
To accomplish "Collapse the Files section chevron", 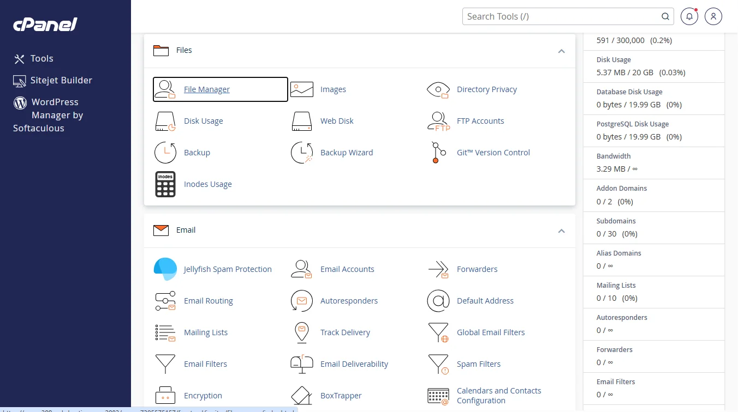I will pyautogui.click(x=561, y=51).
